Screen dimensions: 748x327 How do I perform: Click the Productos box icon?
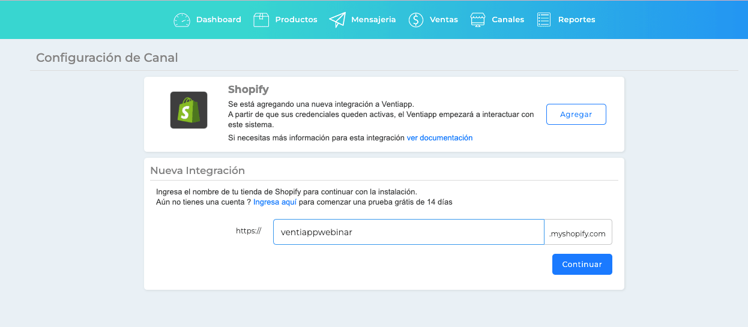coord(261,20)
